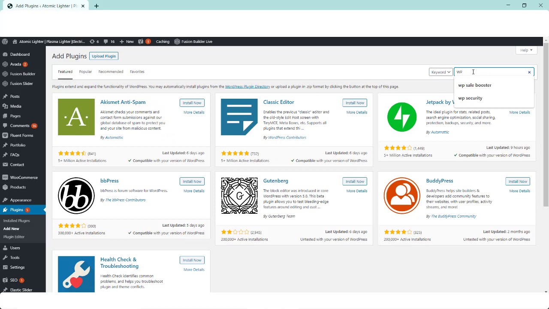This screenshot has height=309, width=549.
Task: Open Contact in the sidebar
Action: 17,165
